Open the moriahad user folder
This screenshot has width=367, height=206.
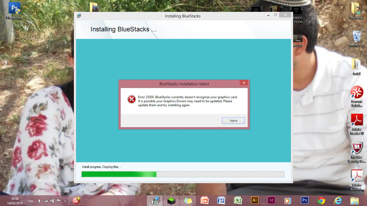coord(357,11)
